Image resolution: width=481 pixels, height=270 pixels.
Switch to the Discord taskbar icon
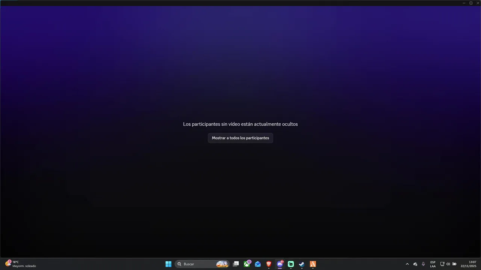pos(280,264)
